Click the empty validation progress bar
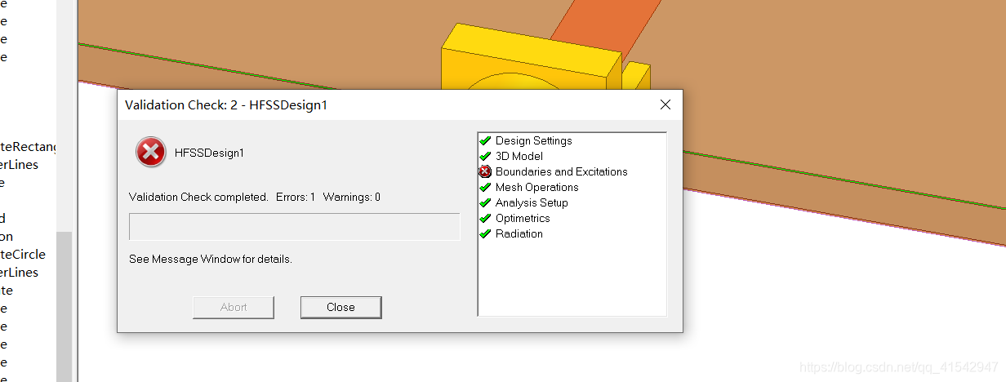The image size is (1006, 382). (x=295, y=227)
